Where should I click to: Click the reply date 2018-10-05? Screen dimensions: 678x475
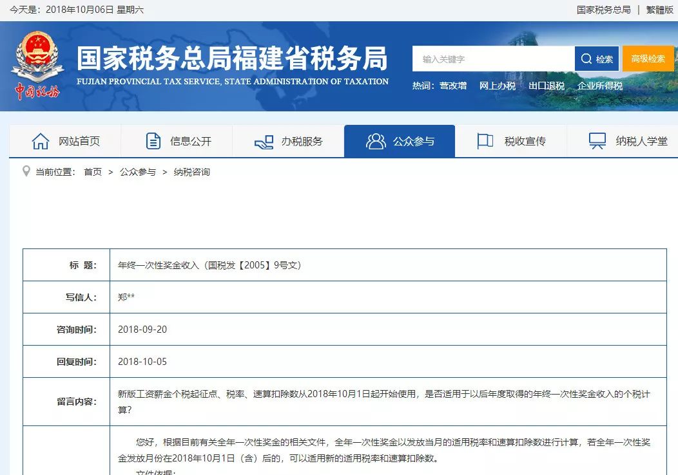pyautogui.click(x=142, y=362)
